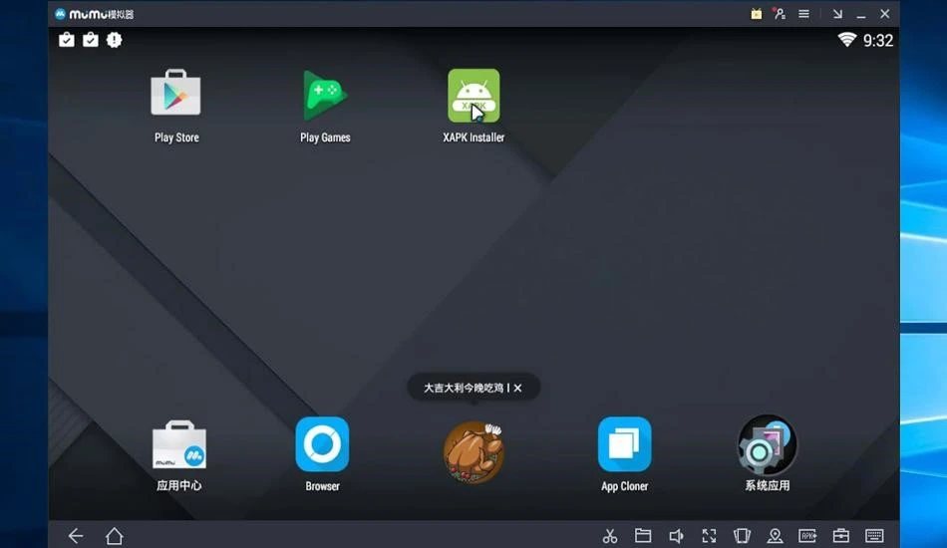Close the 大吉大利今晚吃鸡 tooltip
Viewport: 947px width, 548px height.
[517, 388]
